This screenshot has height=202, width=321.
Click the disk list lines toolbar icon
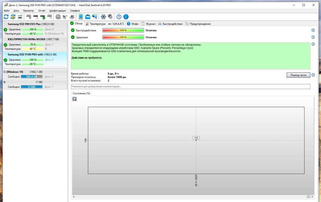[20, 17]
